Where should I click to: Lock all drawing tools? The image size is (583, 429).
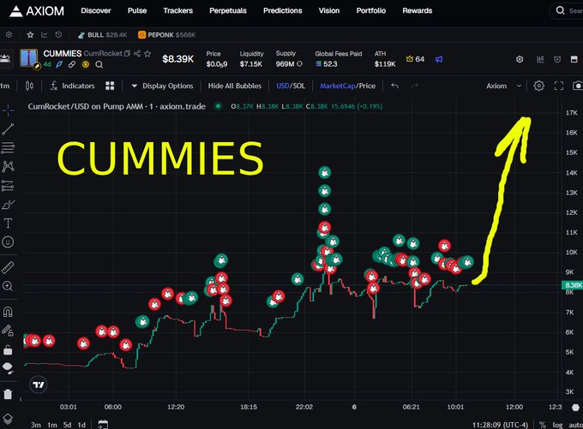tap(8, 350)
